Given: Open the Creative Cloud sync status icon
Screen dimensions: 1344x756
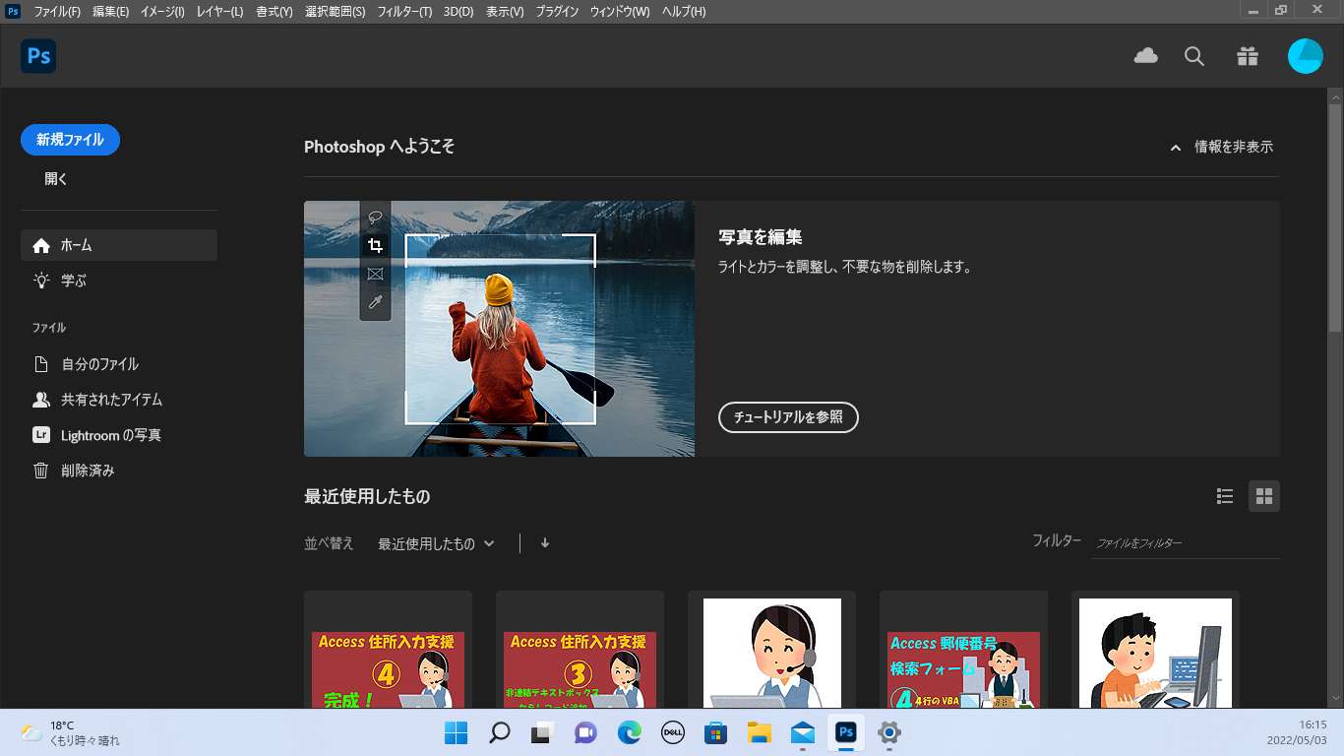Looking at the screenshot, I should 1145,56.
